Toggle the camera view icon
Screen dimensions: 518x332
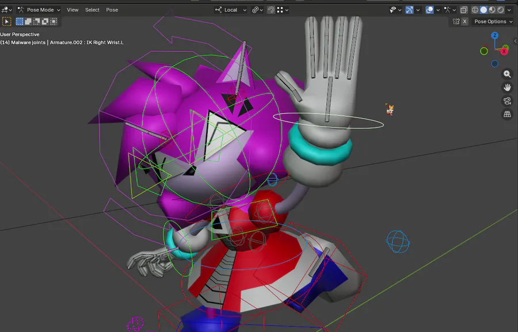tap(507, 101)
